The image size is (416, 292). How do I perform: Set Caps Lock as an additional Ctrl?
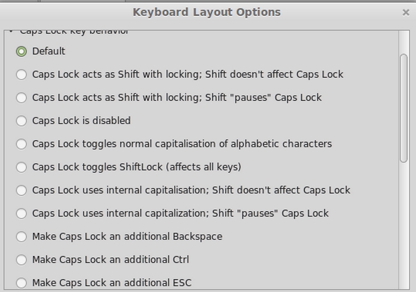tap(22, 260)
